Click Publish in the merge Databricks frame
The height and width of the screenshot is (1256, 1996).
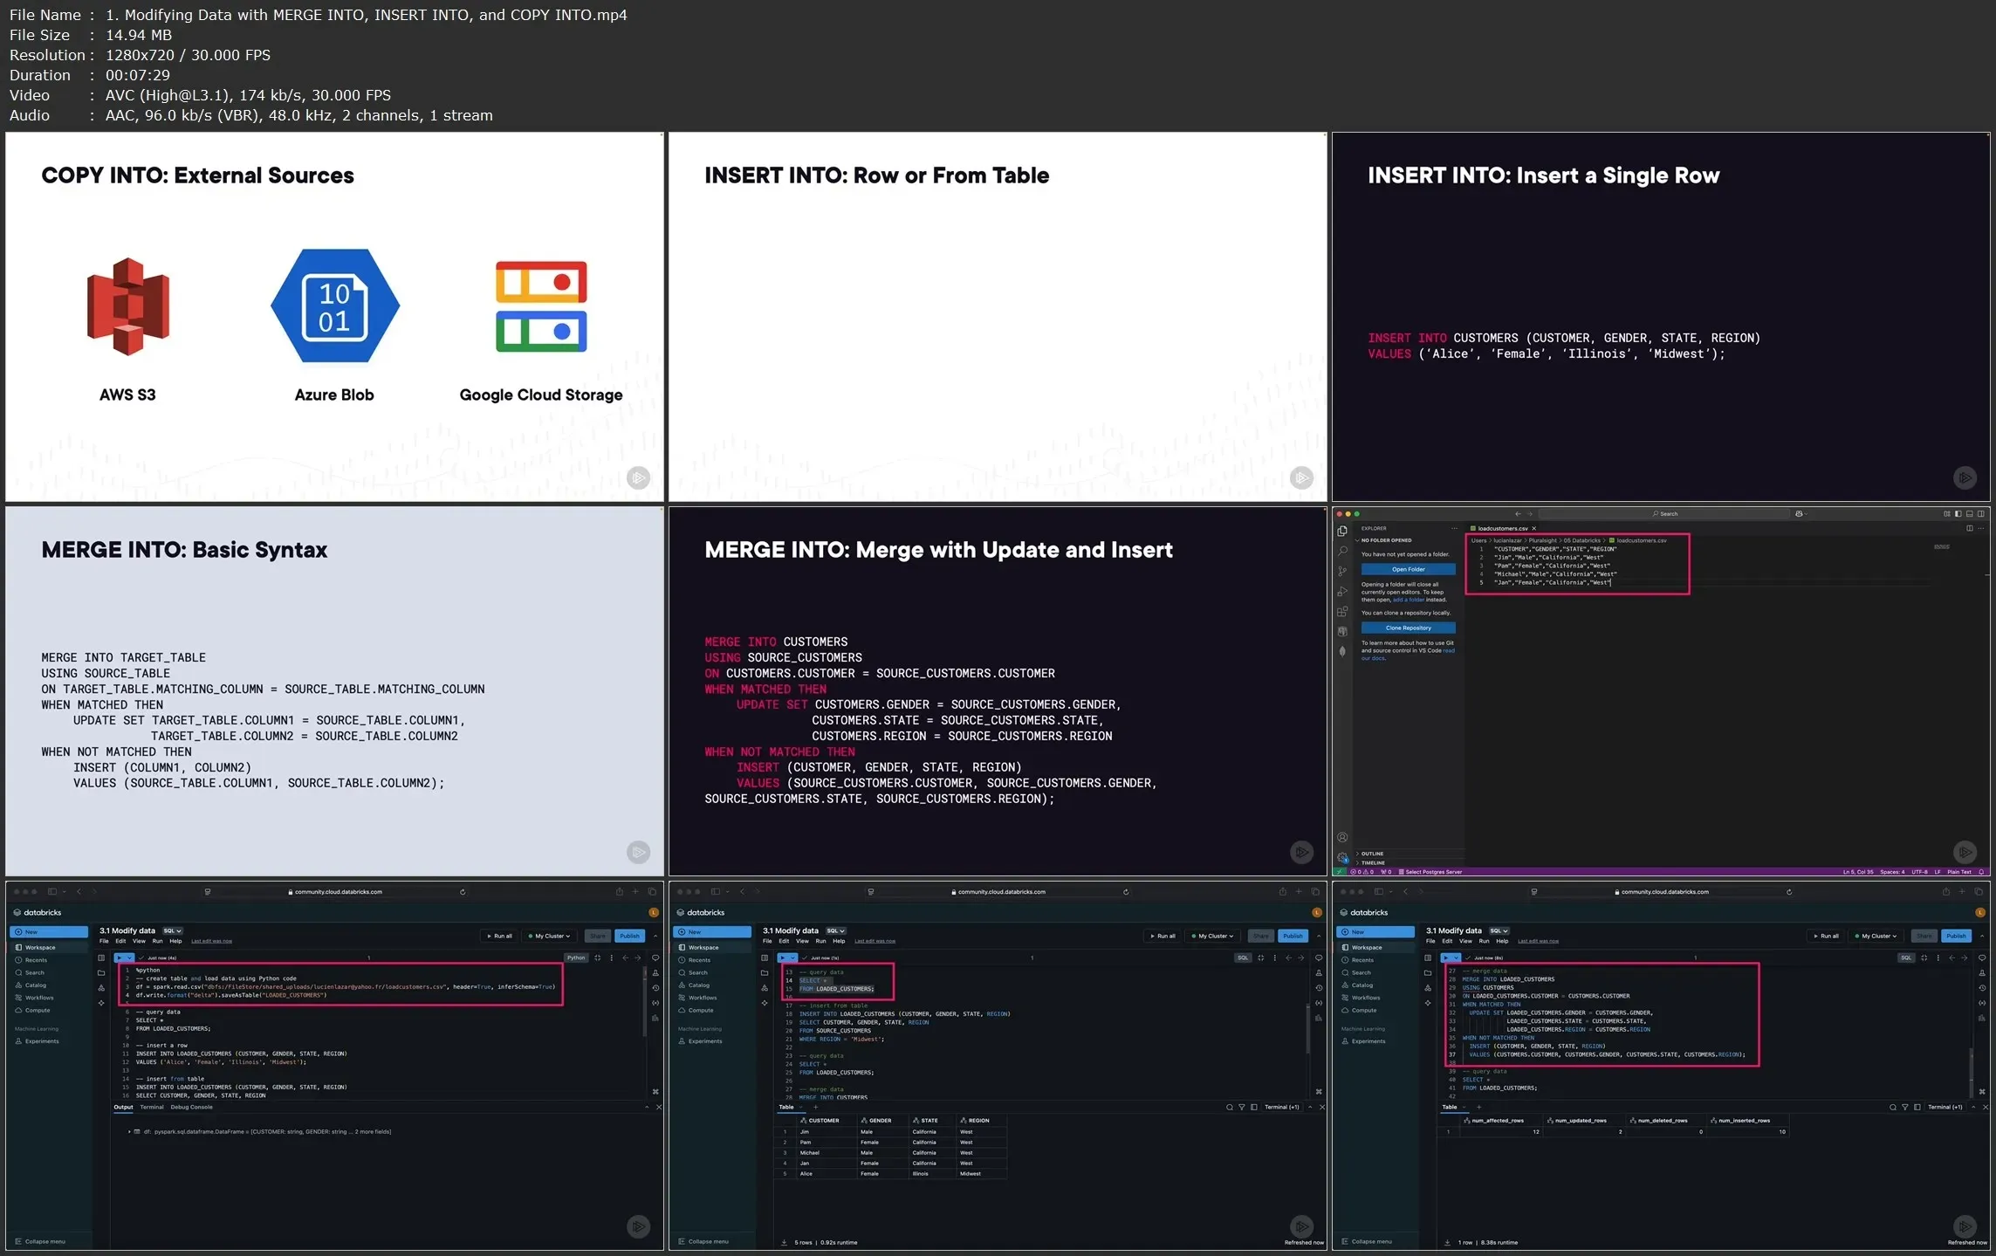(x=1956, y=936)
